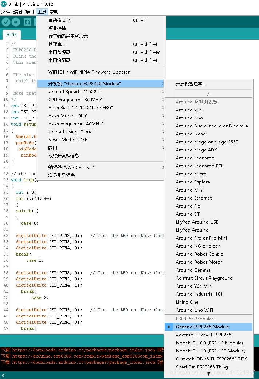This screenshot has height=379, width=259.
Task: Open 开发板管理器 boards manager
Action: click(208, 84)
